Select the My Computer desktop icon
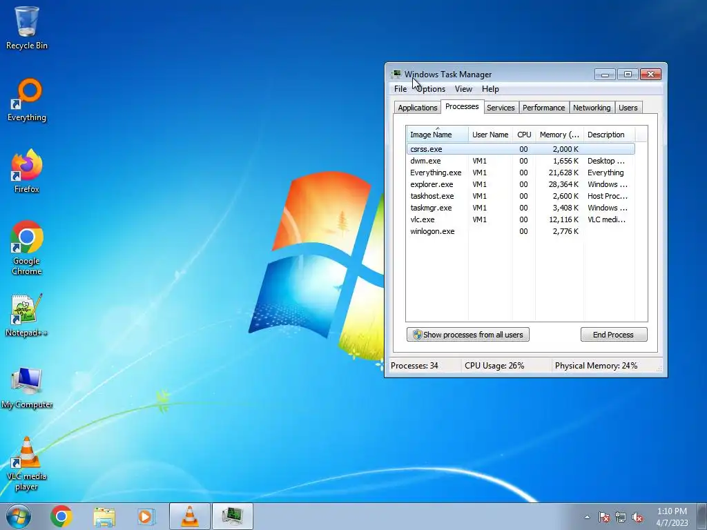707x530 pixels. point(27,388)
